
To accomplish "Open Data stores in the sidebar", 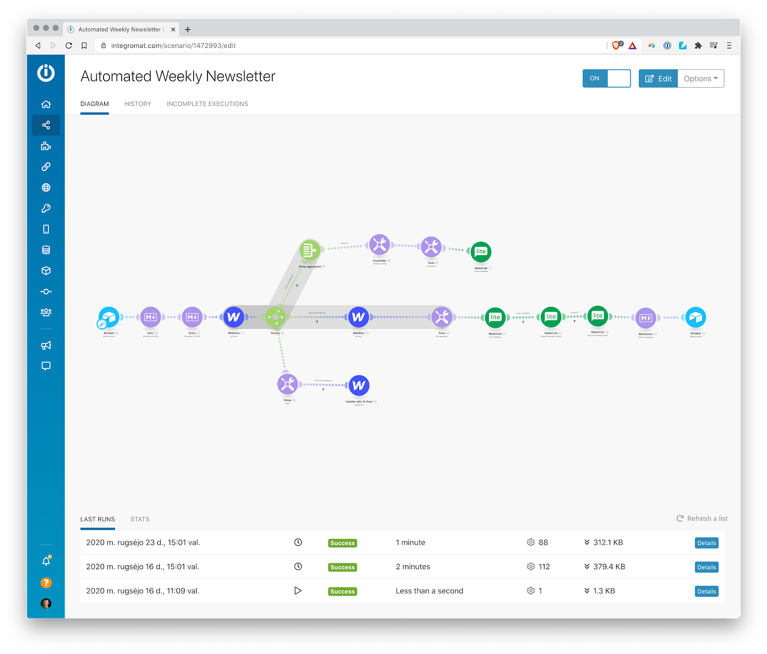I will pyautogui.click(x=46, y=250).
